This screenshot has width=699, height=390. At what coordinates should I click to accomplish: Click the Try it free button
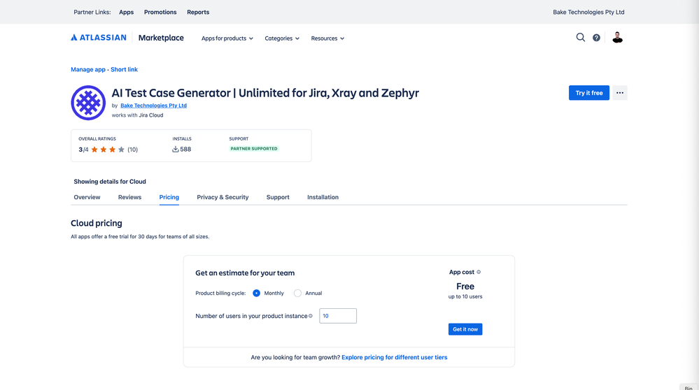[x=588, y=93]
